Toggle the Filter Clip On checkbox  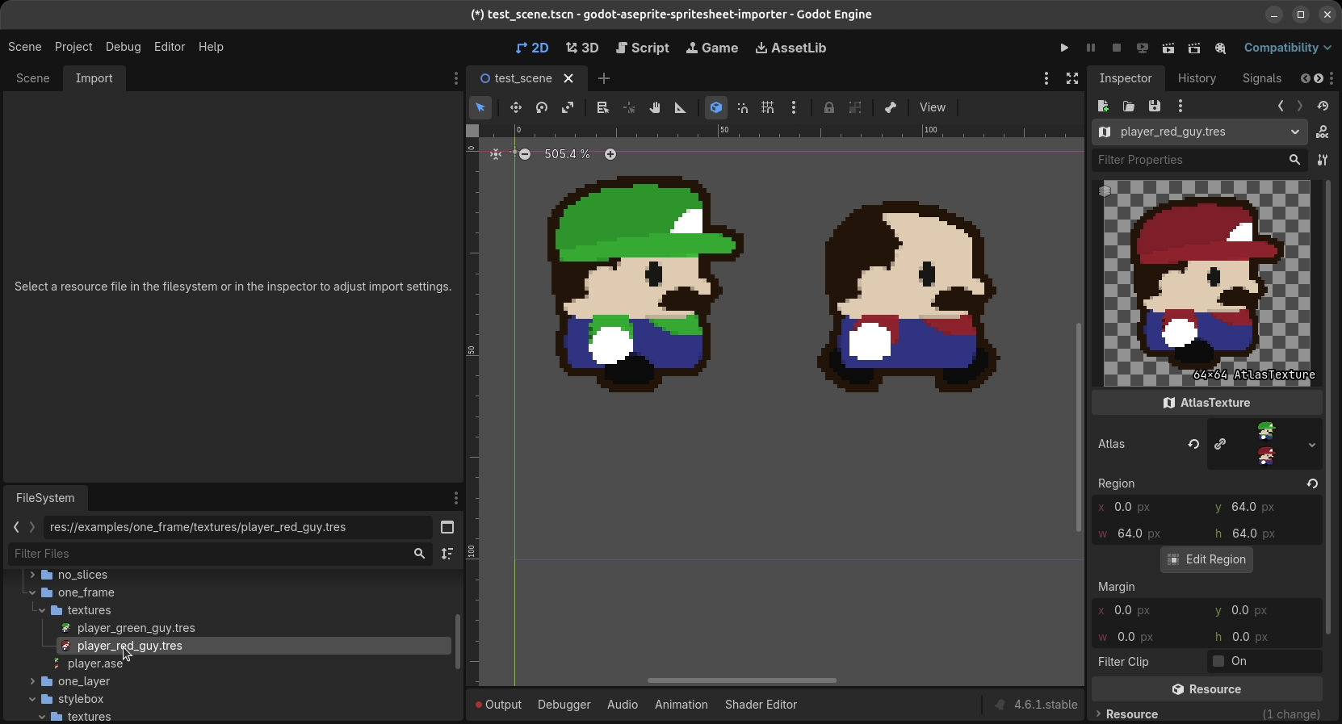[1218, 662]
